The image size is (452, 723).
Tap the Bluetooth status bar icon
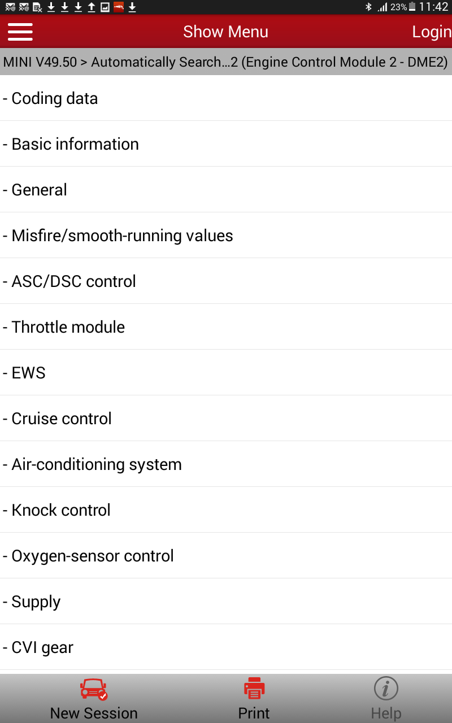coord(368,7)
